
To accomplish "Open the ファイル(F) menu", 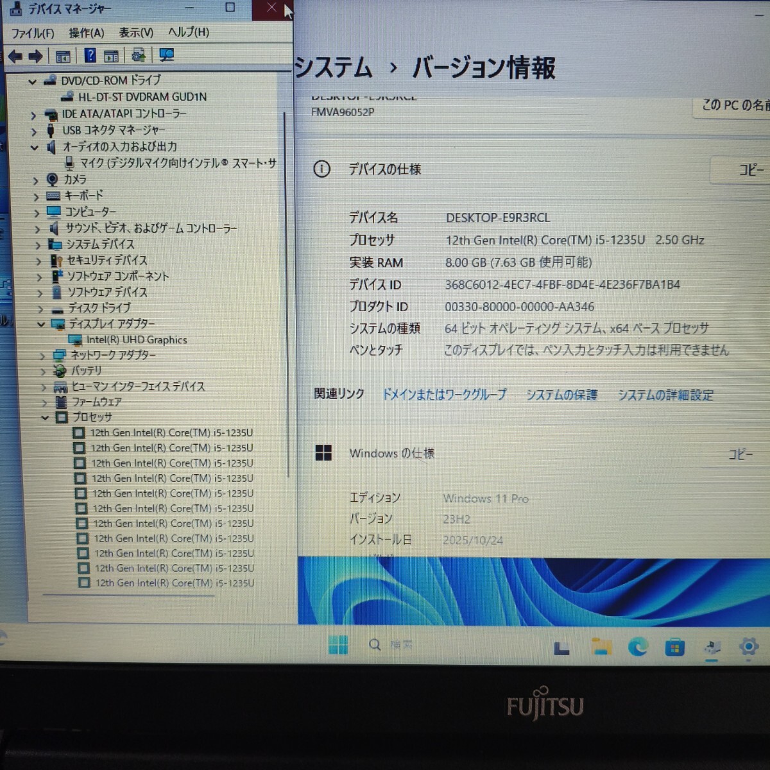I will tap(33, 33).
